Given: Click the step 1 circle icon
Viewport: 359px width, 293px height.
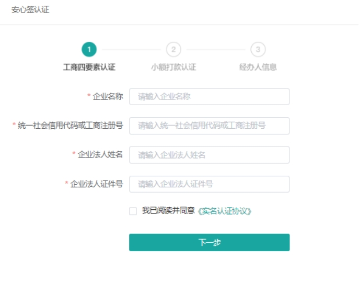Looking at the screenshot, I should [89, 50].
